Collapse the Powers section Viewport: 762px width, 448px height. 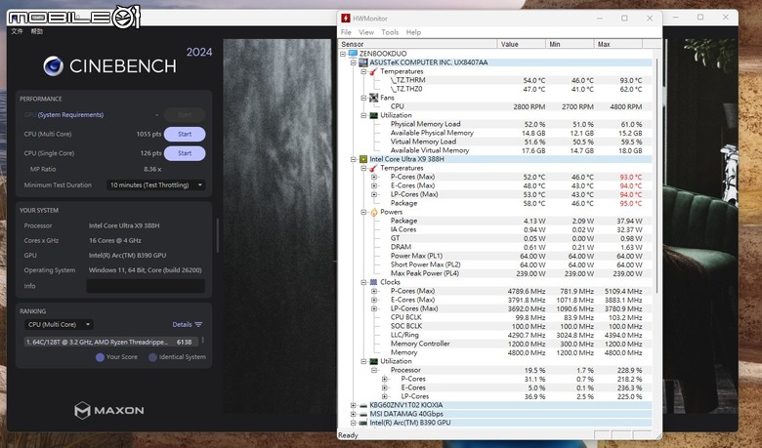tap(363, 212)
